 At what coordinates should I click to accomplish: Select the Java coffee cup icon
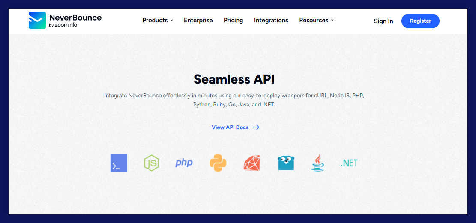pos(317,163)
